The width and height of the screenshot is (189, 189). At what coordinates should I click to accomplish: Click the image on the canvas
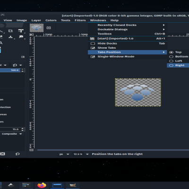138,93
